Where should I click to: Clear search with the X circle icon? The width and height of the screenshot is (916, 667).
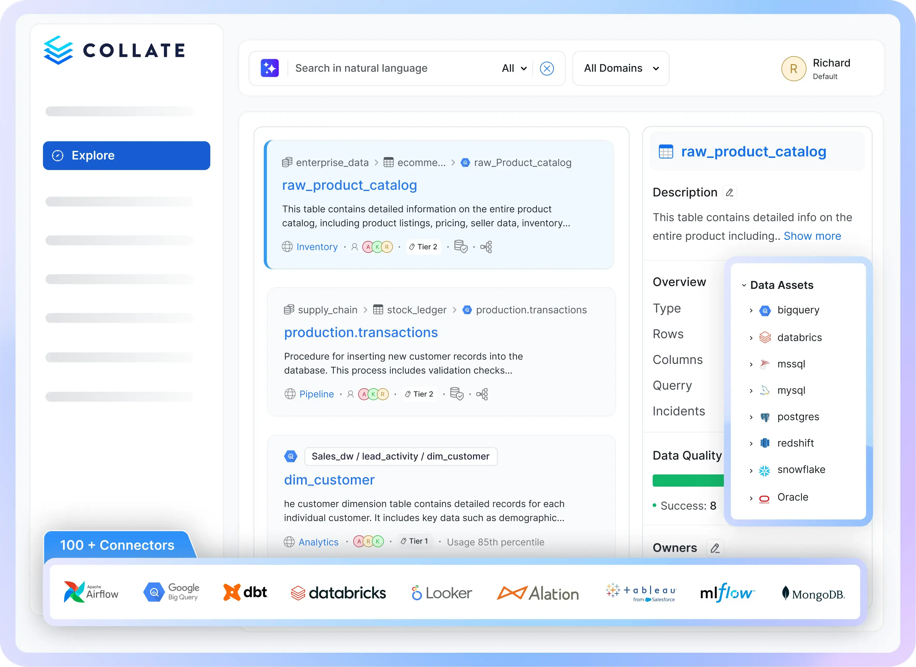(546, 69)
